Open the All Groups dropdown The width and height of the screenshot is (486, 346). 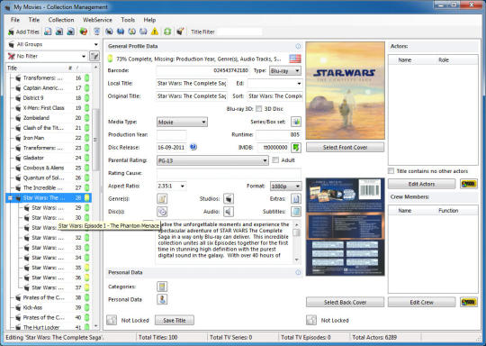(53, 44)
